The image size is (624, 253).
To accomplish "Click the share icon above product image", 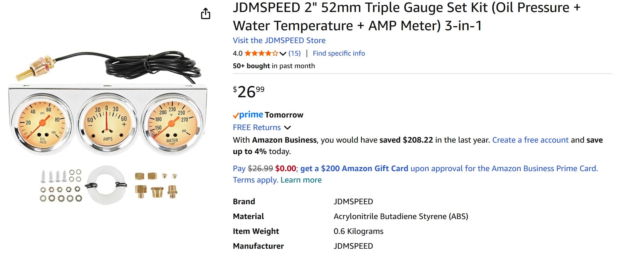I will coord(205,14).
